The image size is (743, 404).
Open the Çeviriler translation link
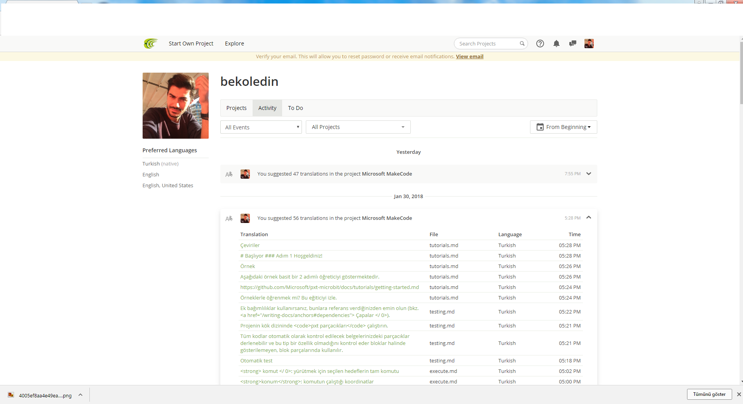pyautogui.click(x=250, y=245)
